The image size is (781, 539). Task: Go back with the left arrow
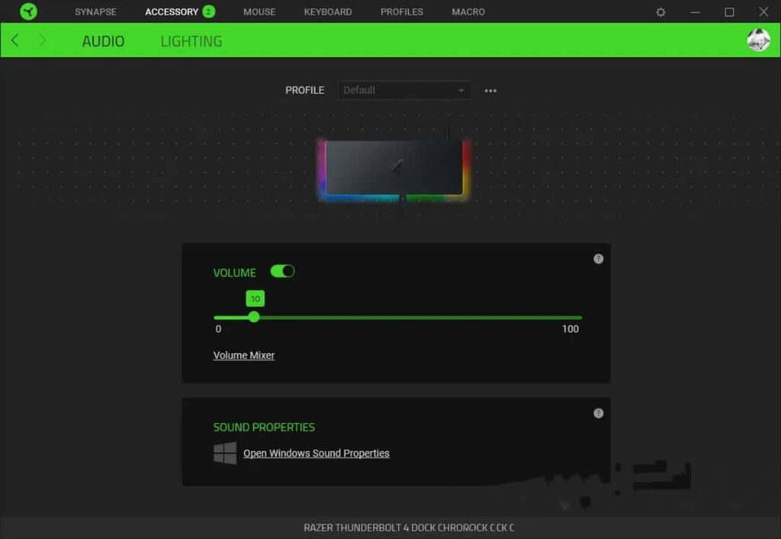click(x=15, y=40)
